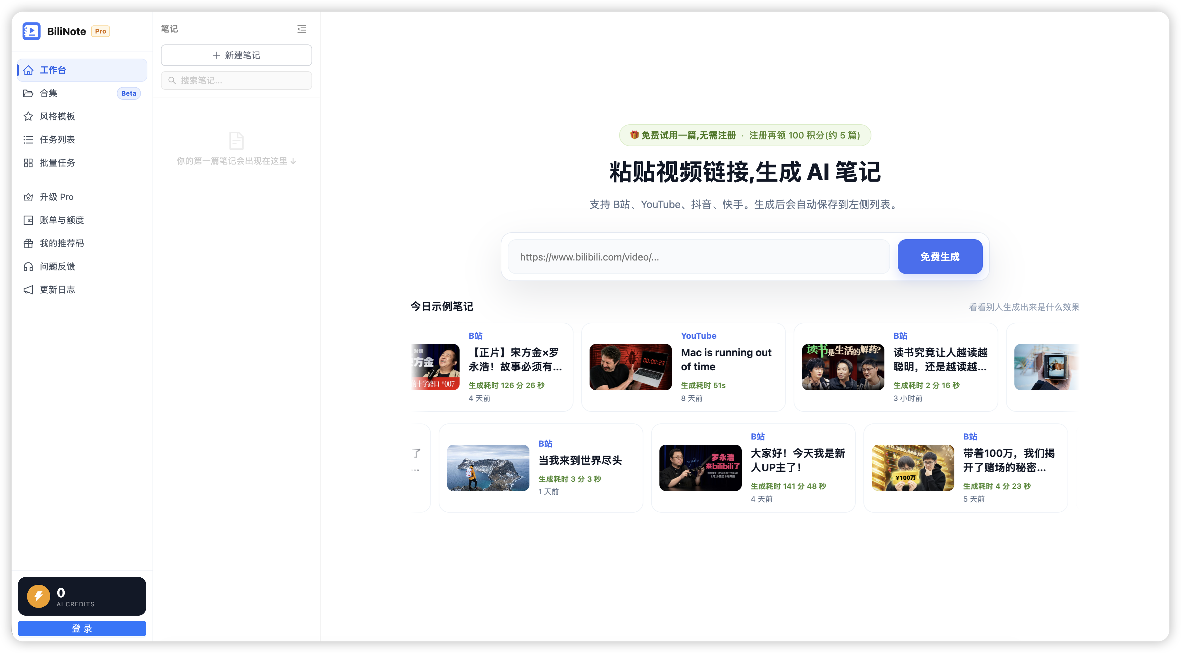Open 升级 Pro crown icon

(x=28, y=197)
